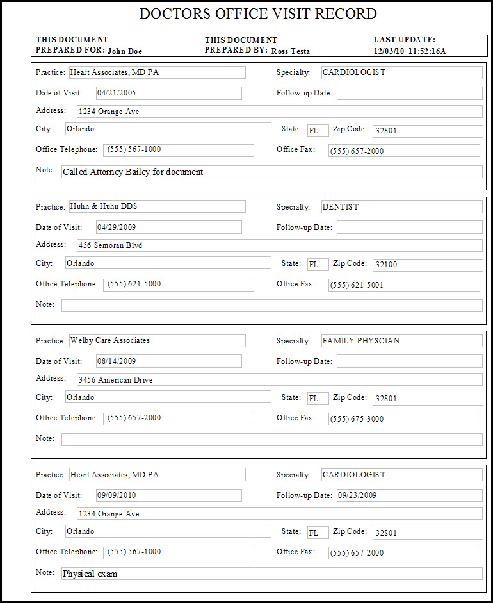
Task: Select the City field in Welby Care Associates record
Action: 168,397
